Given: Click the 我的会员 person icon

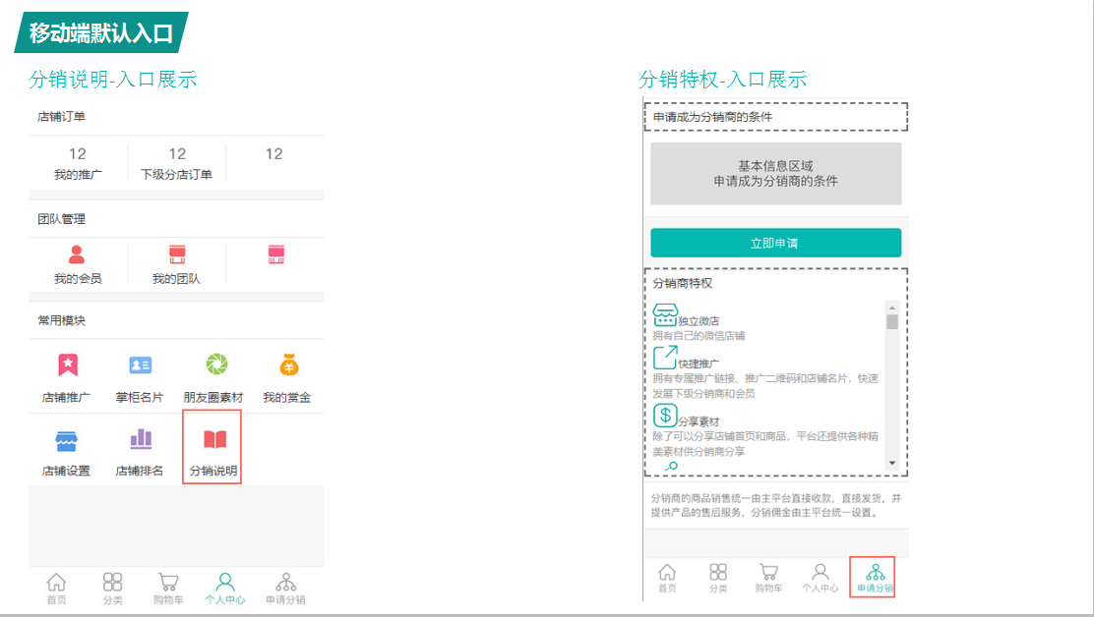Looking at the screenshot, I should point(77,255).
